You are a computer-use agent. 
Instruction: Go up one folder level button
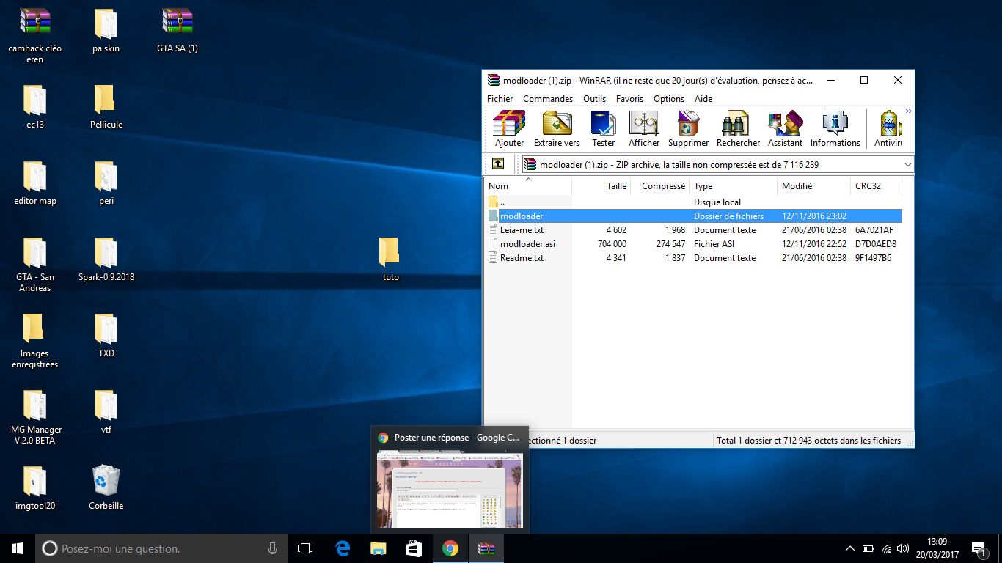point(498,164)
